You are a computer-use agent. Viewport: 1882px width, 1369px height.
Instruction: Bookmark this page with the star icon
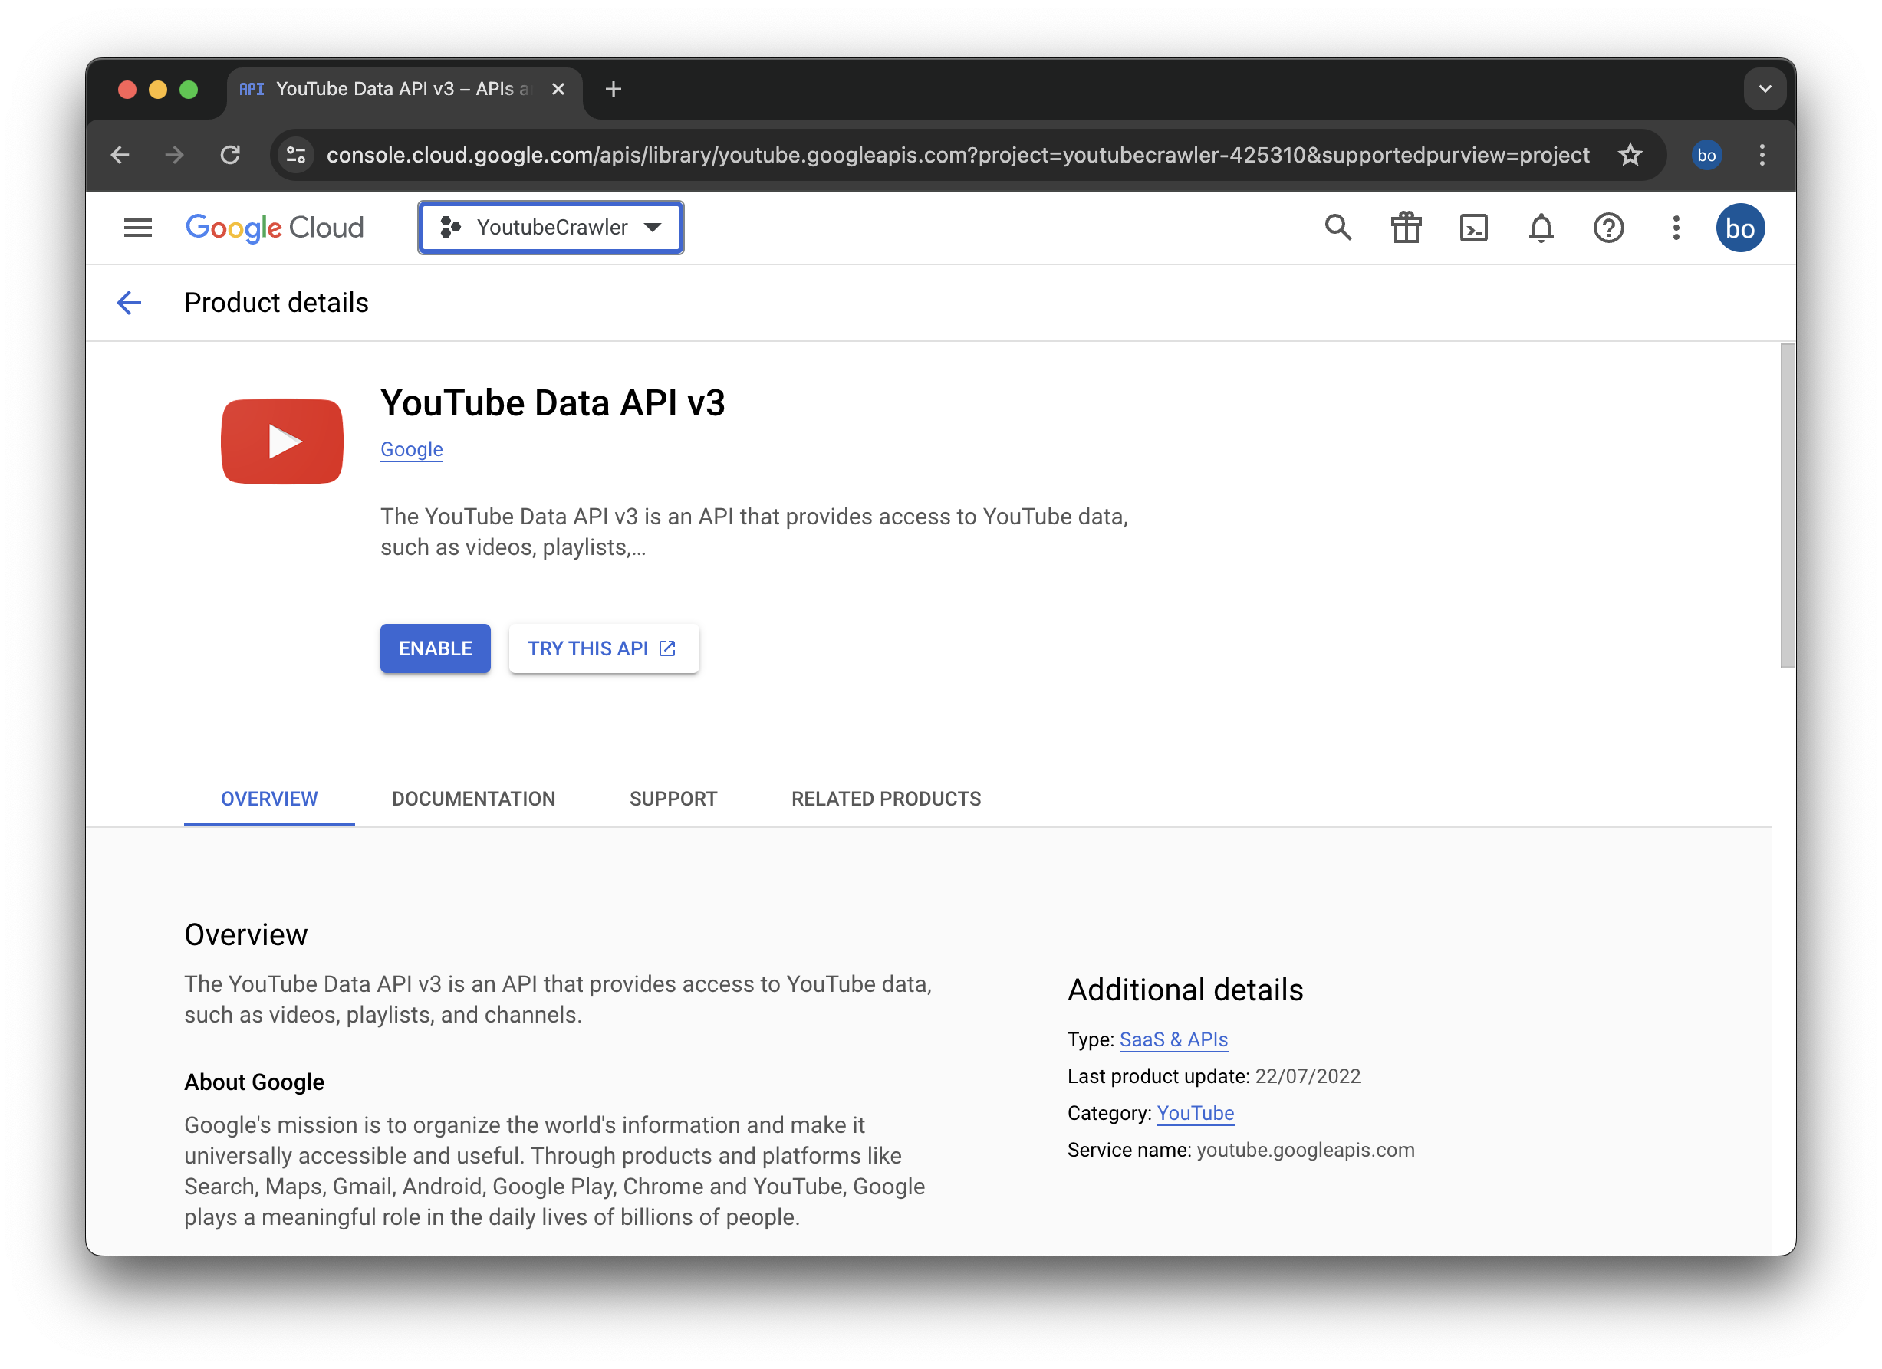click(1630, 155)
